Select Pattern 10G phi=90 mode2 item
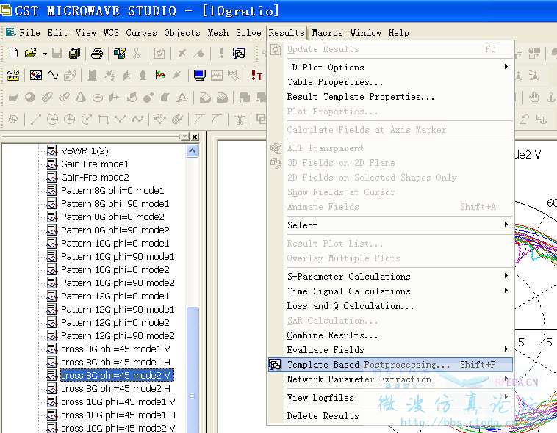The width and height of the screenshot is (557, 433). point(118,283)
